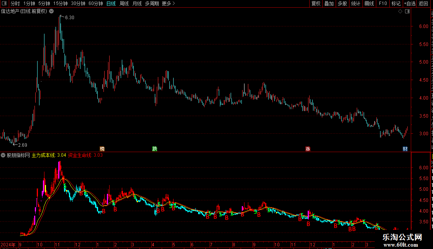Add stock via +自选 button
Viewport: 433px width, 249px height.
(410, 3)
